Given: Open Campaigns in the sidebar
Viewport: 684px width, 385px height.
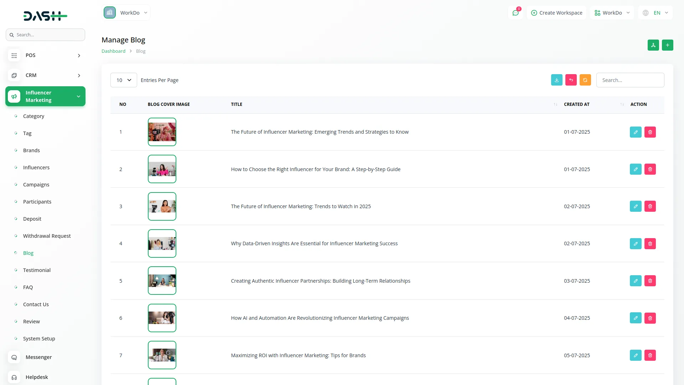Looking at the screenshot, I should tap(36, 185).
